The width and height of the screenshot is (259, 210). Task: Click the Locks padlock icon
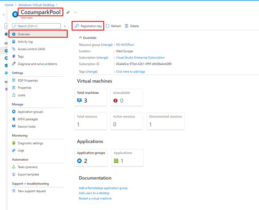(x=14, y=95)
